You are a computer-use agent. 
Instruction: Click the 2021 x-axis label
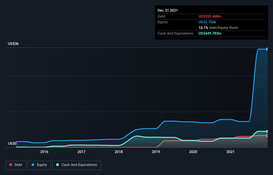(230, 152)
